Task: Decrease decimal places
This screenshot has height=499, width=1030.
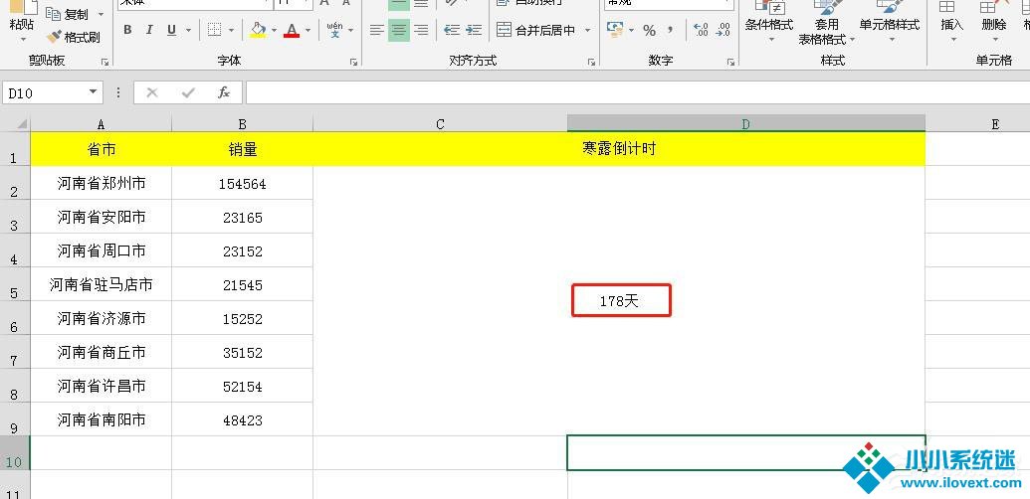Action: click(x=723, y=30)
